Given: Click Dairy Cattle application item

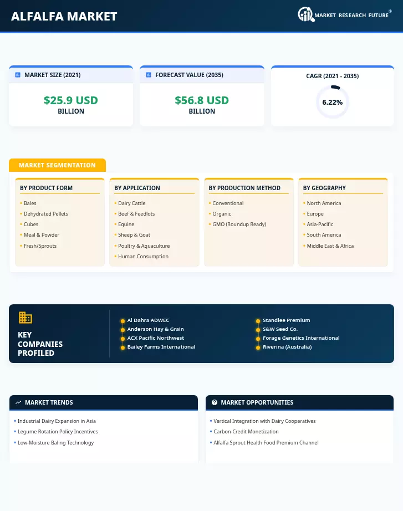Looking at the screenshot, I should point(132,203).
